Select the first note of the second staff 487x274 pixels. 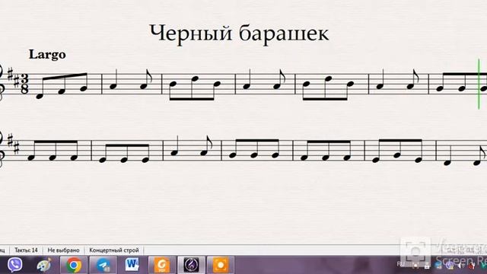point(30,158)
